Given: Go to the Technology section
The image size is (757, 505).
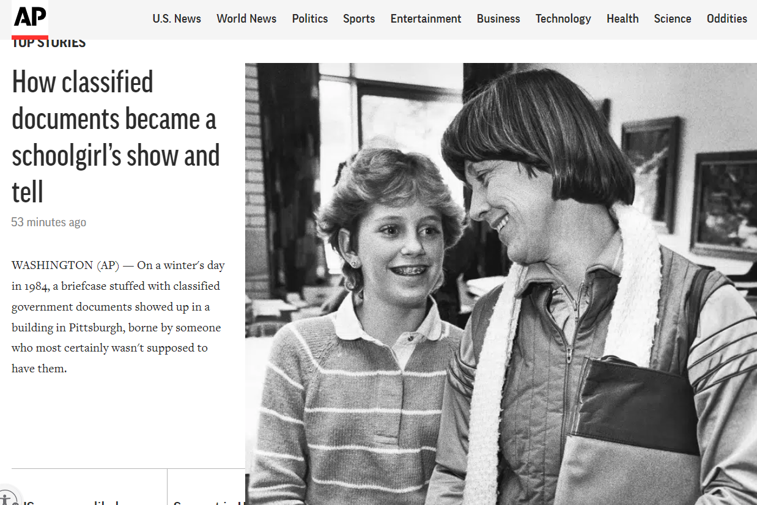Looking at the screenshot, I should pyautogui.click(x=563, y=19).
